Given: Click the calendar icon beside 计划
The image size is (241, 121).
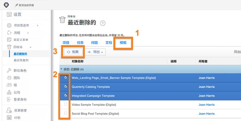Looking at the screenshot, I should pyautogui.click(x=9, y=117).
